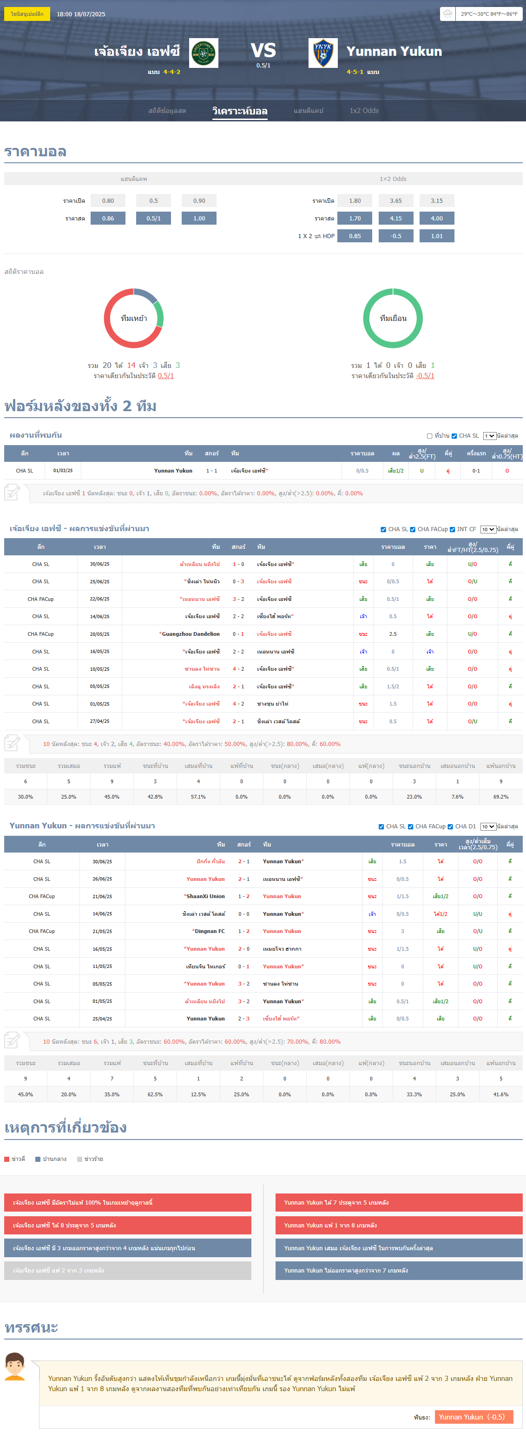Click the opening 1x2 odds 3.65
Screen dimensions: 526x1433
click(x=396, y=201)
